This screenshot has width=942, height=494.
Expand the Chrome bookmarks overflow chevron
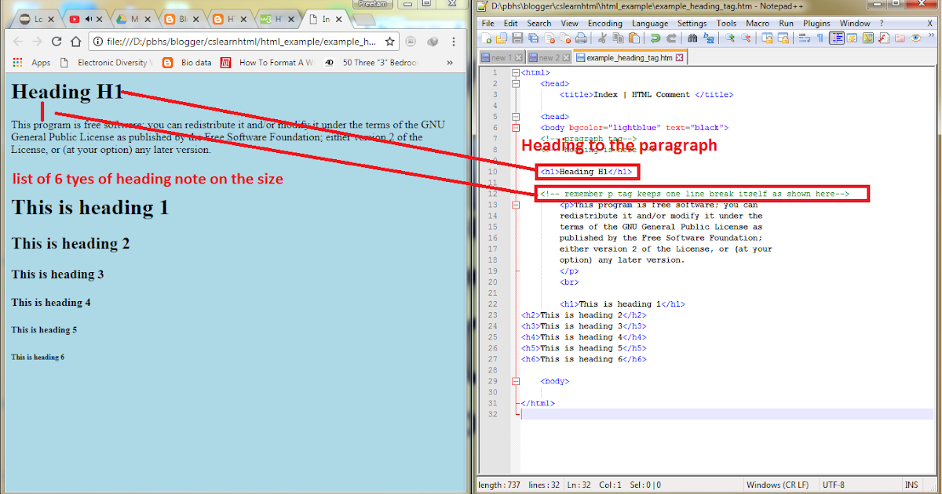tap(450, 63)
